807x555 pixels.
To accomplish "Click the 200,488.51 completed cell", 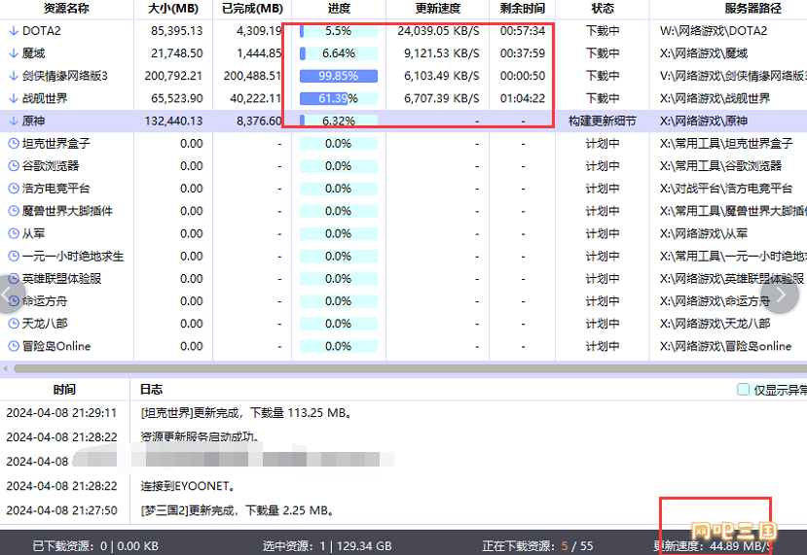I will (x=252, y=76).
